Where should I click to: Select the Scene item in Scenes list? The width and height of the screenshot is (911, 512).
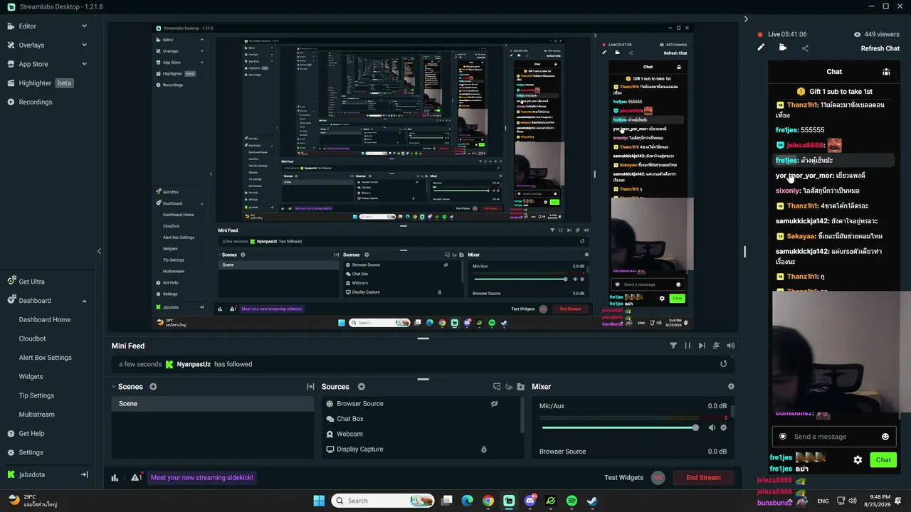click(212, 403)
